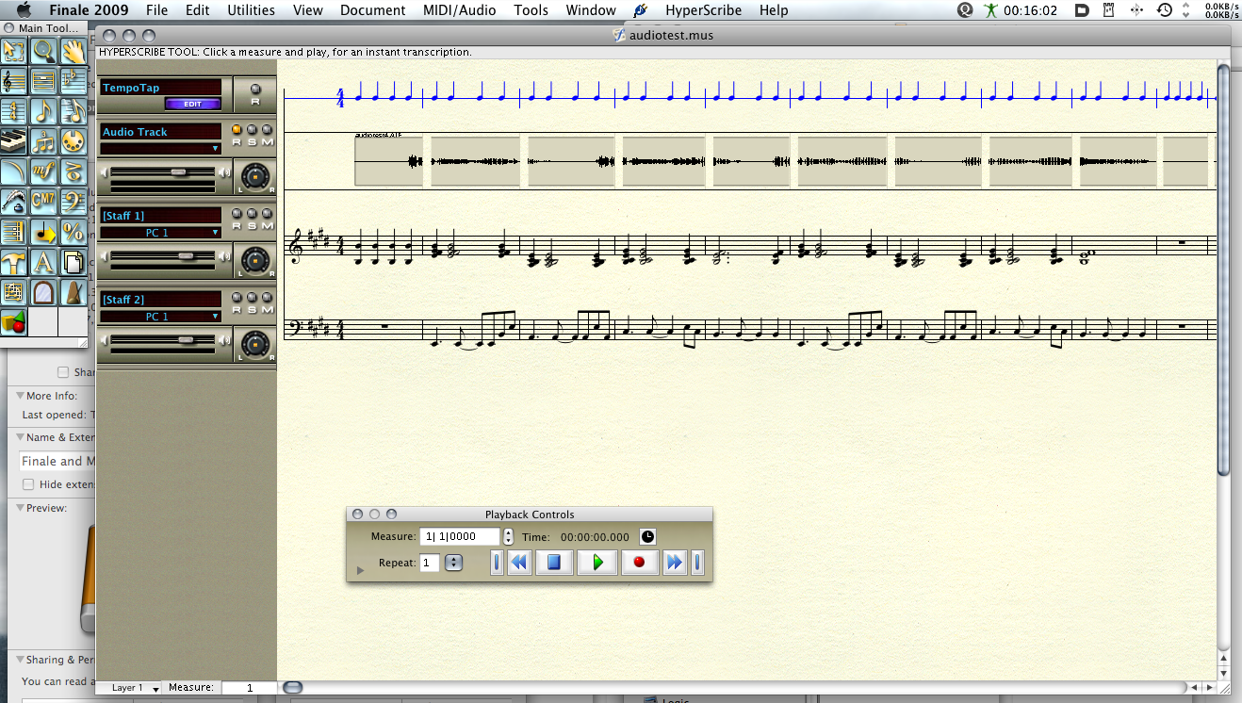Click the red Record button
Viewport: 1242px width, 703px height.
tap(639, 563)
